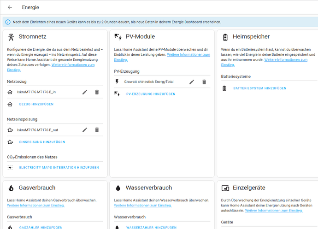The image size is (318, 229).
Task: Click Gaszähler hinzufügen button
Action: (x=41, y=227)
